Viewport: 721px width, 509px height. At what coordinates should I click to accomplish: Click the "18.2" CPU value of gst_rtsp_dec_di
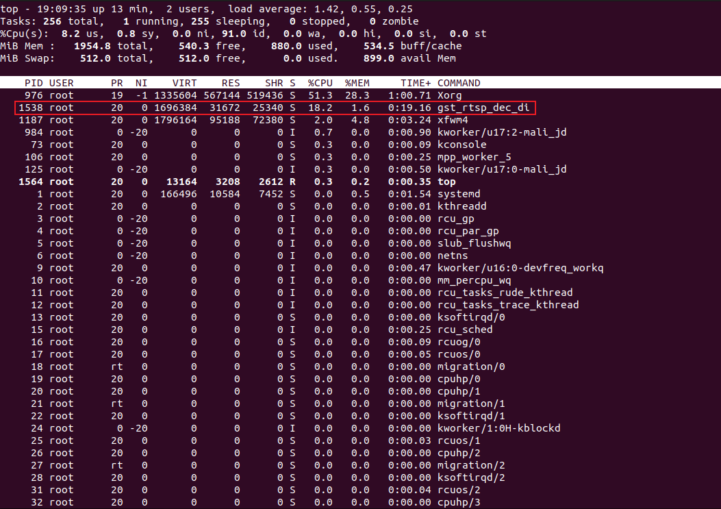[320, 108]
